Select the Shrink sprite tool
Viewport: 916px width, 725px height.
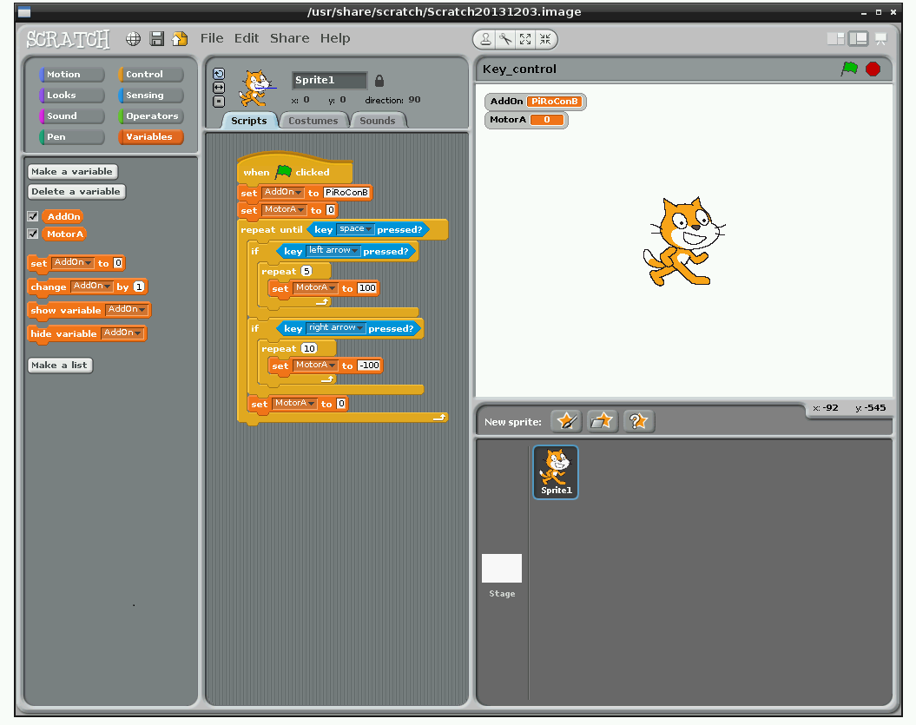click(545, 39)
